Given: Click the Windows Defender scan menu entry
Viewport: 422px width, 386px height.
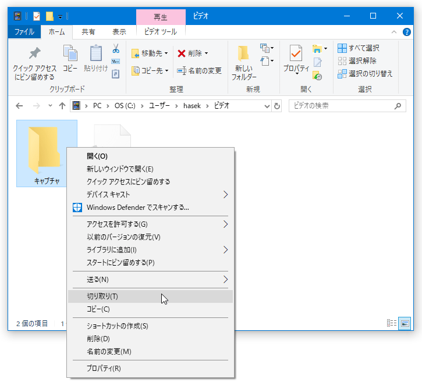Looking at the screenshot, I should coord(150,208).
